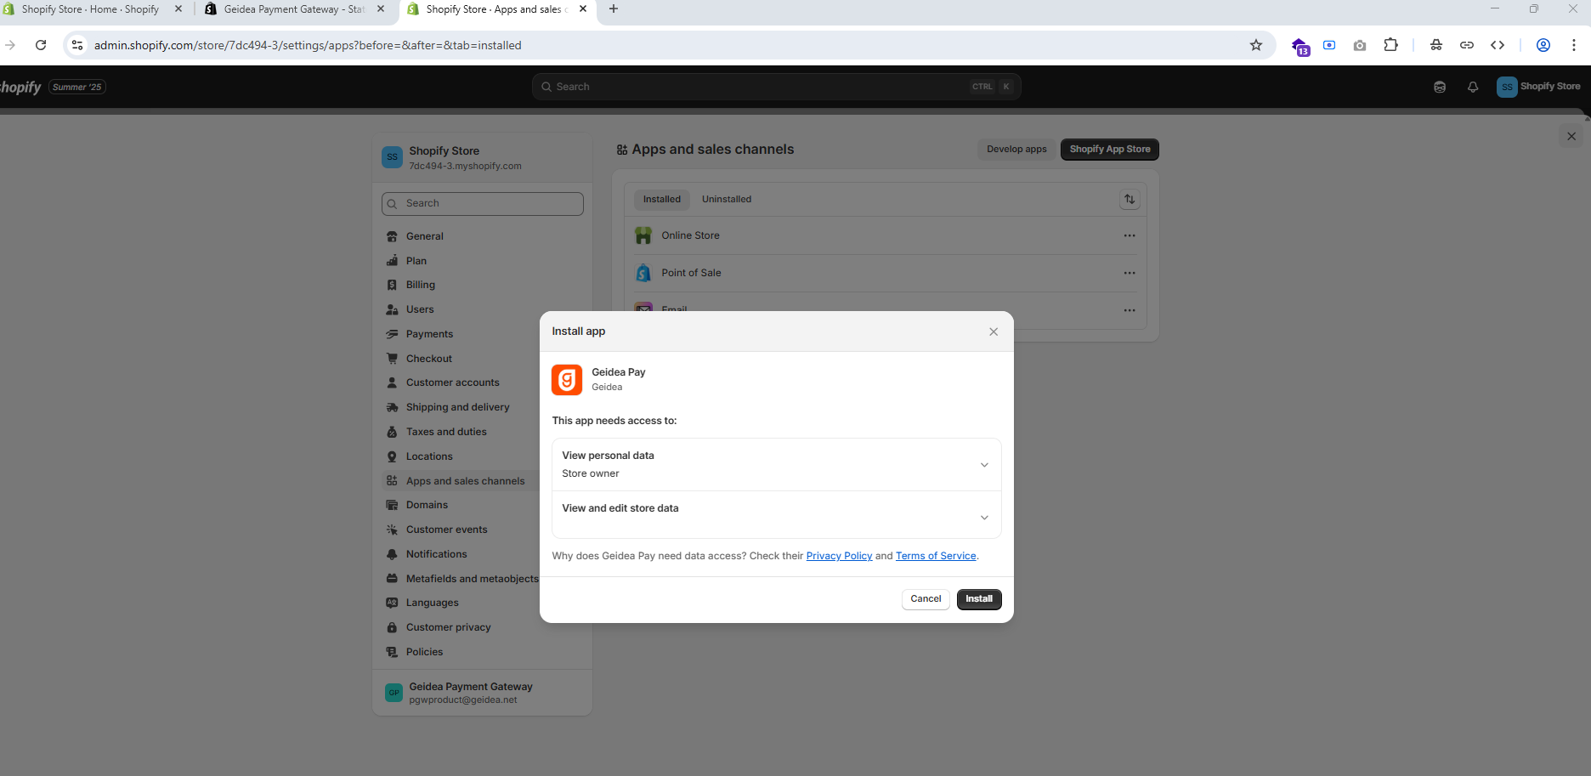This screenshot has width=1591, height=776.
Task: Click Locations pin icon
Action: pyautogui.click(x=392, y=457)
